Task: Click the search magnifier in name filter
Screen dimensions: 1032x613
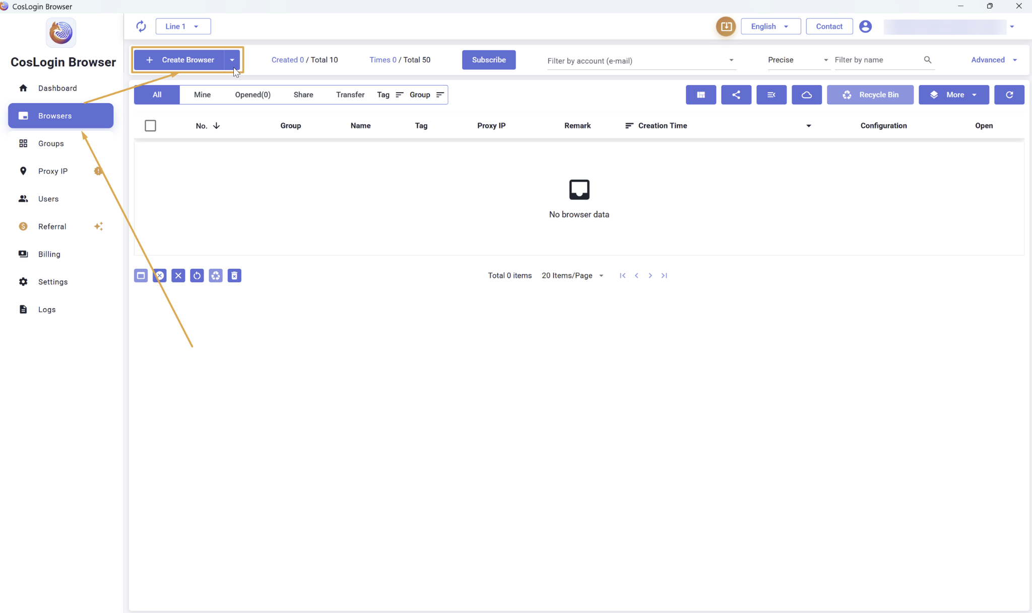Action: pyautogui.click(x=928, y=60)
